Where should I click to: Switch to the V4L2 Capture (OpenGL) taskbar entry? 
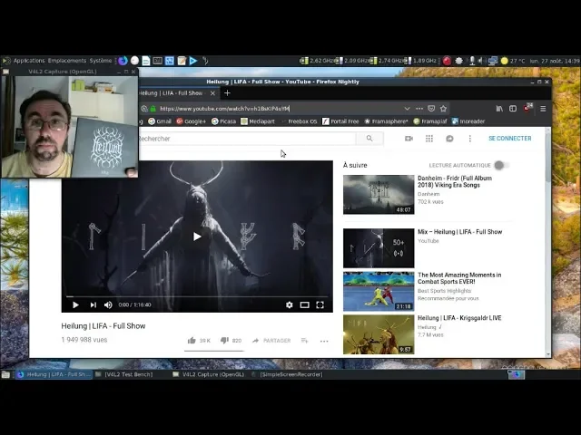208,374
